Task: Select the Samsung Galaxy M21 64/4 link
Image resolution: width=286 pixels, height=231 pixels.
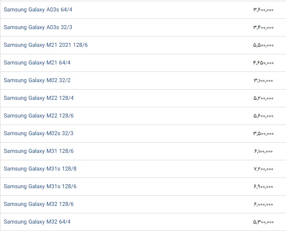Action: (x=37, y=62)
